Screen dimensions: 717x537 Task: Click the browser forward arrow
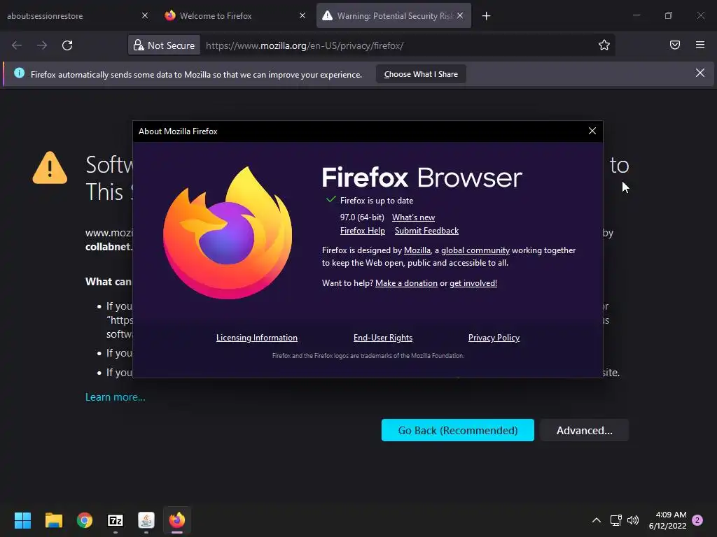point(42,45)
